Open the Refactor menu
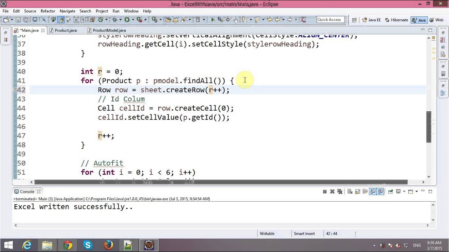449x252 pixels. (48, 11)
